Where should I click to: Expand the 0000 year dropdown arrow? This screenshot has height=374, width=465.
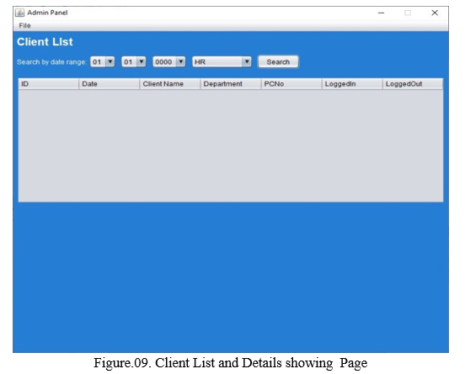click(x=180, y=62)
